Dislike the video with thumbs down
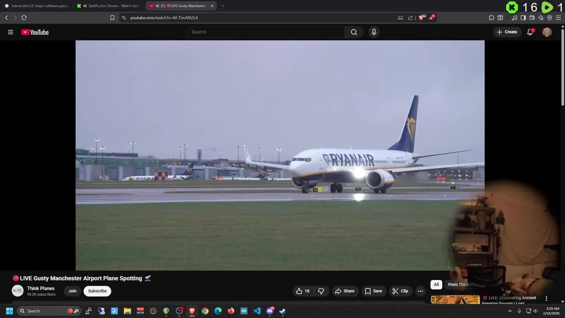Image resolution: width=565 pixels, height=318 pixels. point(321,291)
